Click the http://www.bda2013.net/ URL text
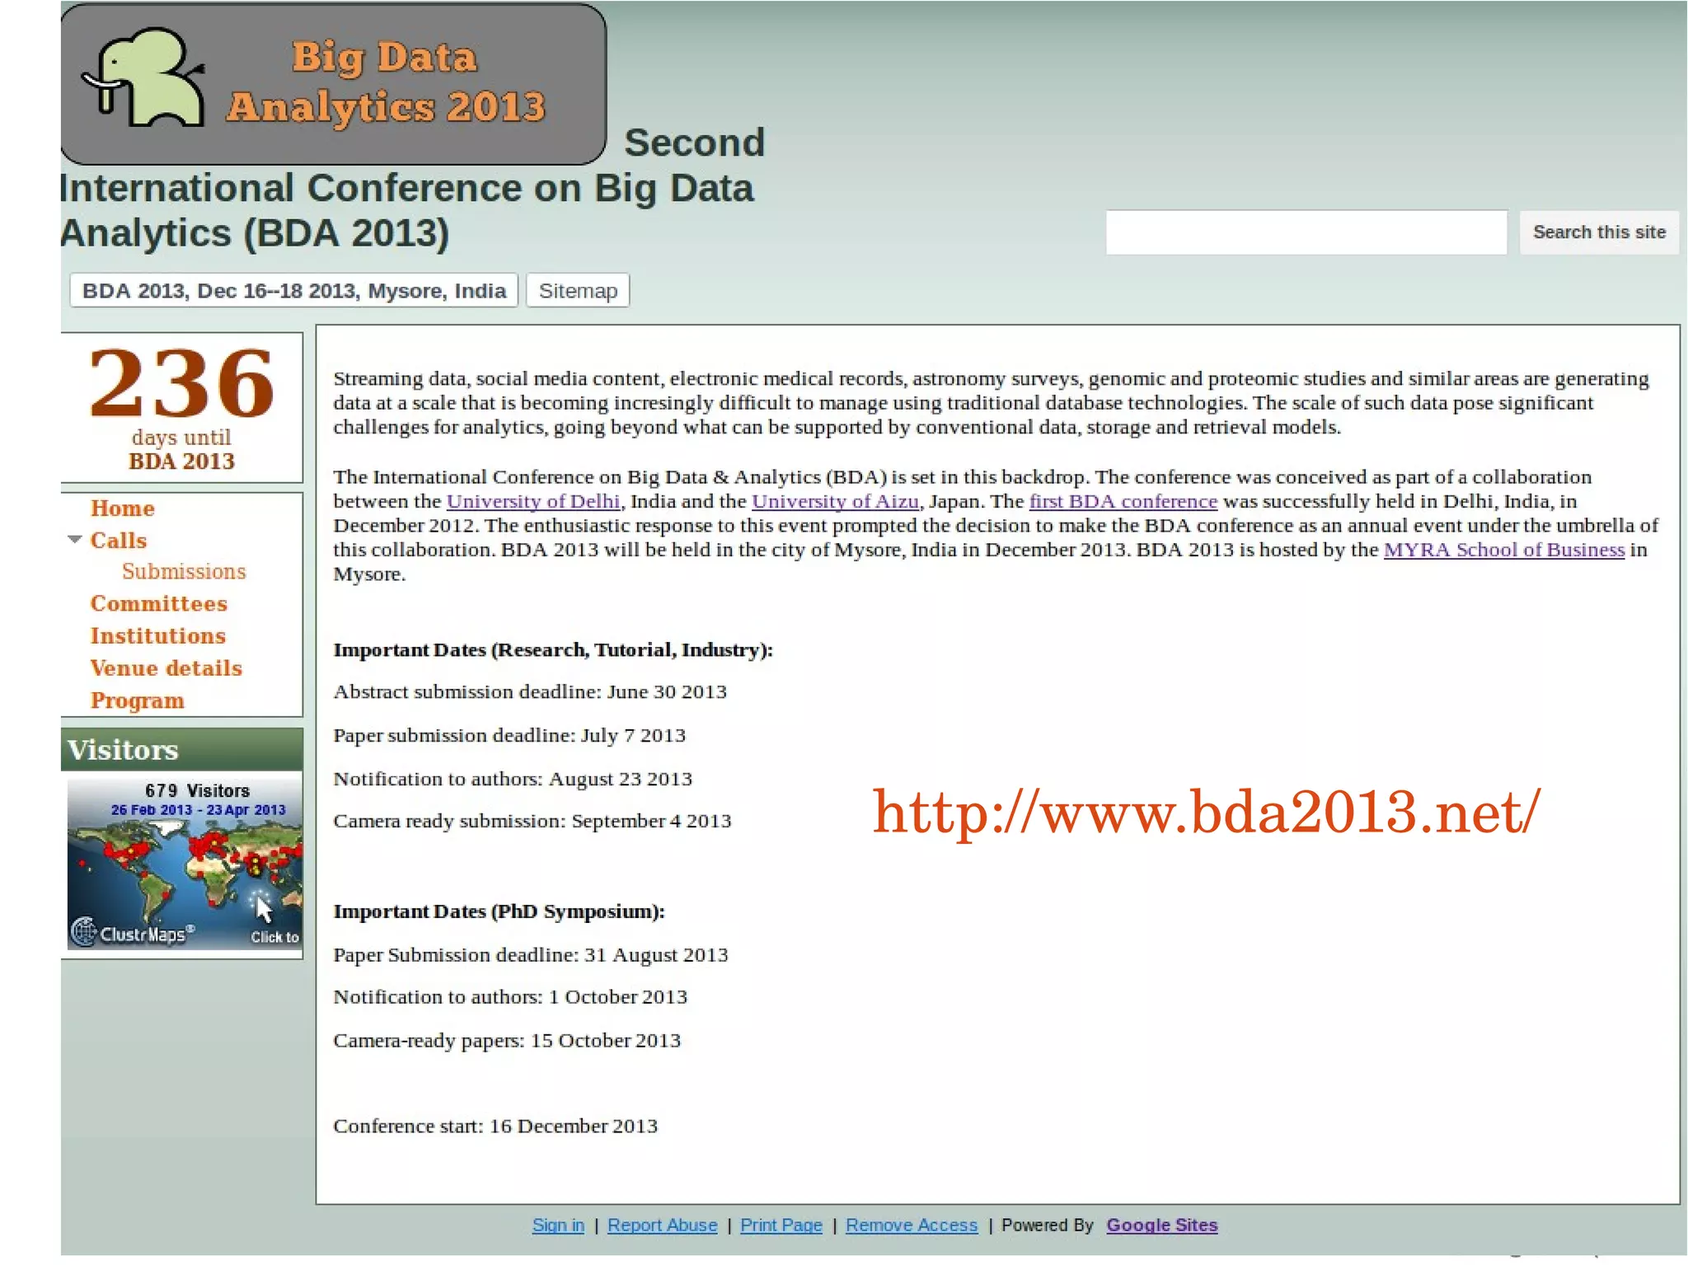Screen dimensions: 1688x1265 (1207, 813)
